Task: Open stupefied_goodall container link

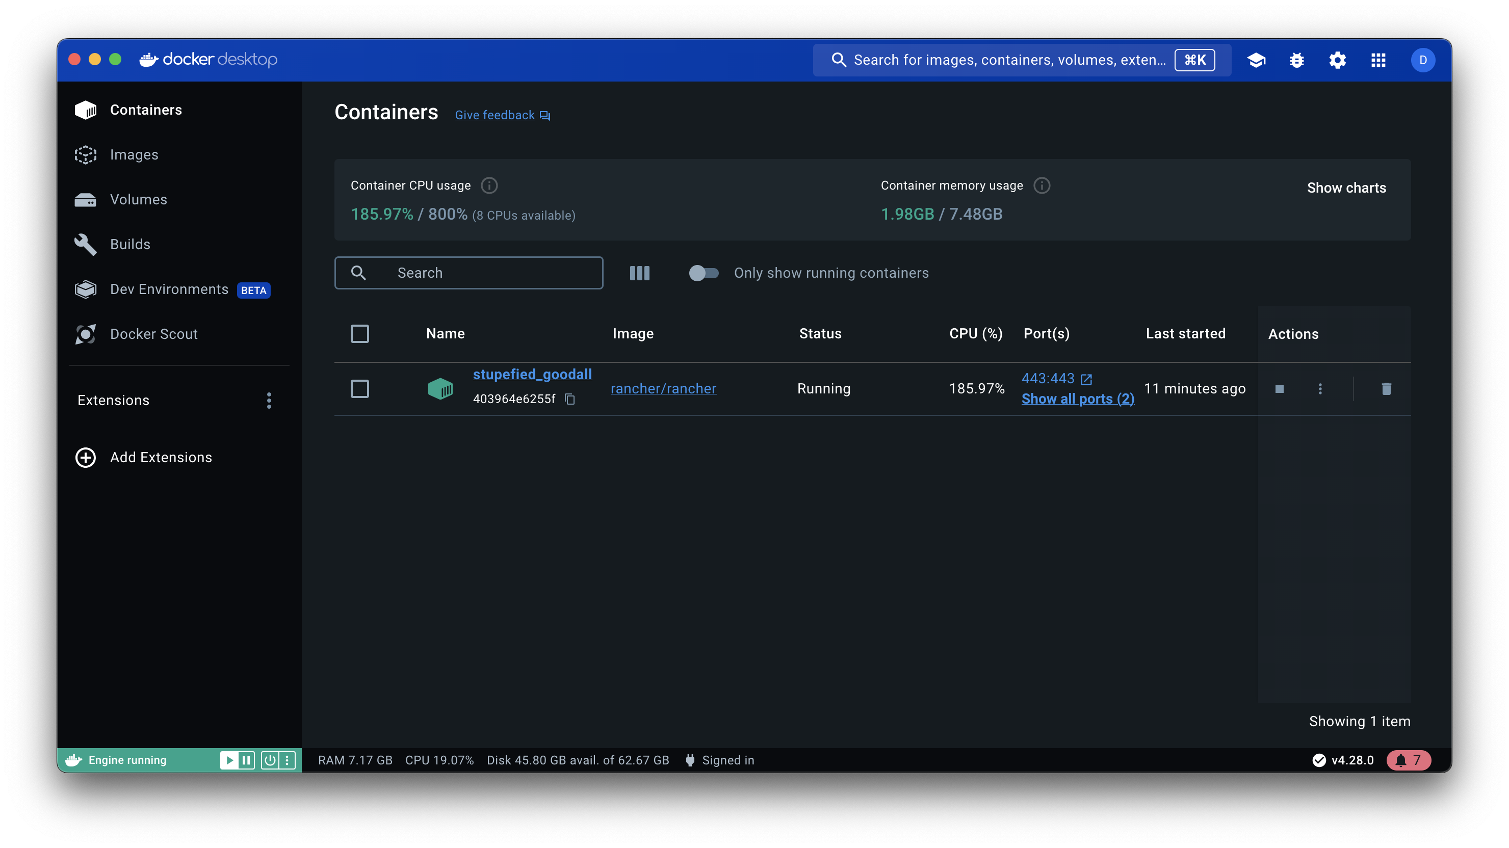Action: 532,374
